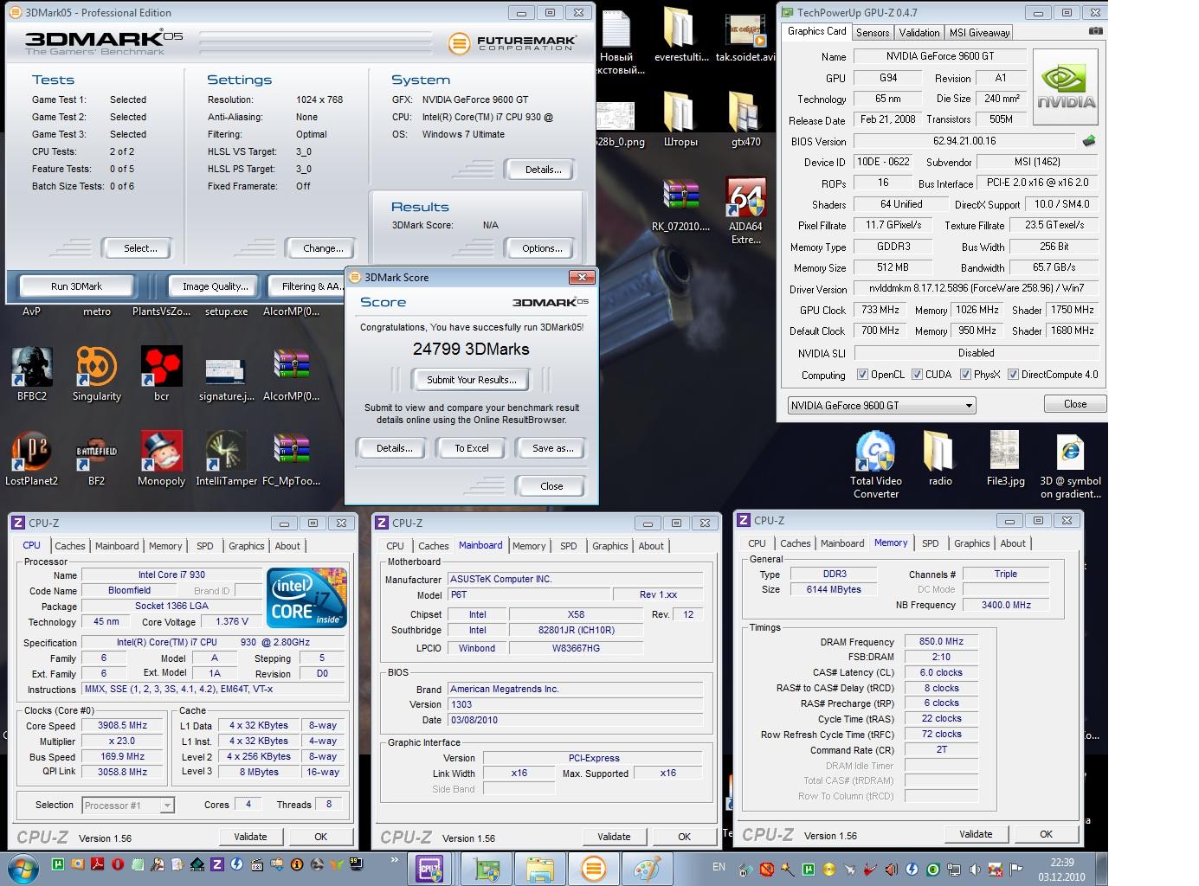
Task: Click the Adobe Reader quick launch icon
Action: tap(98, 864)
